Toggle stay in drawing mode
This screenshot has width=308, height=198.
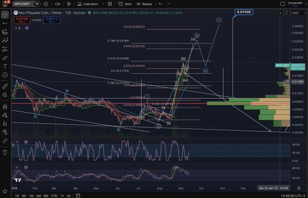[x=5, y=115]
